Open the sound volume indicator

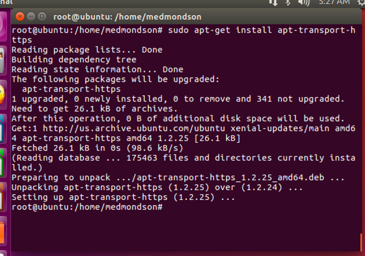pos(303,2)
